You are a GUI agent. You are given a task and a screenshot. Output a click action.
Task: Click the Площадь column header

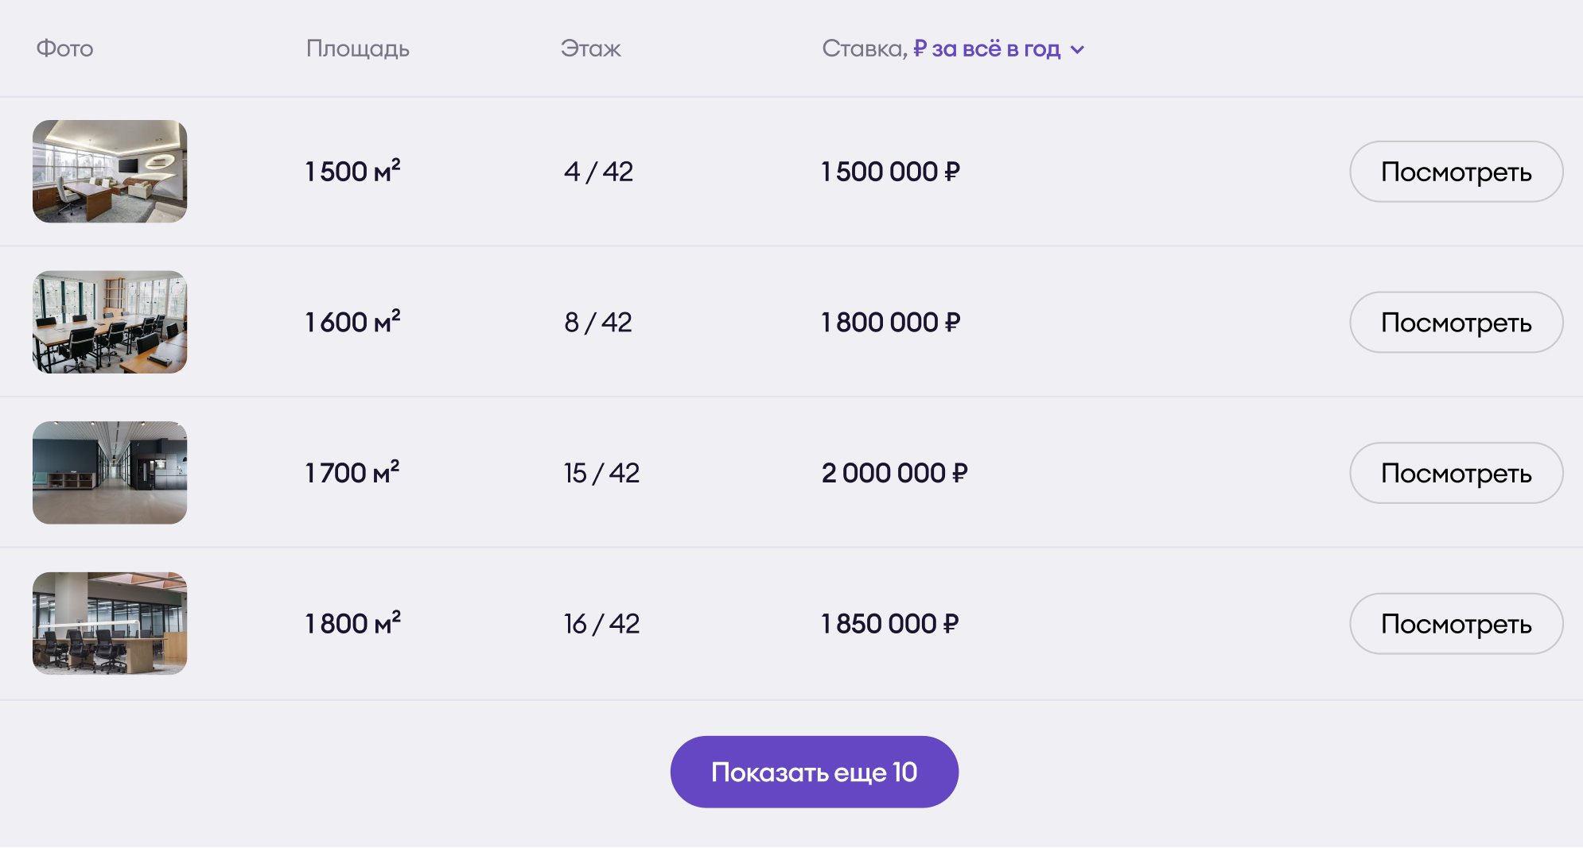coord(358,49)
